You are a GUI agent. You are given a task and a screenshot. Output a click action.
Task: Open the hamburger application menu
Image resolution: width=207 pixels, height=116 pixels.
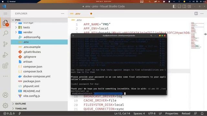[5, 14]
